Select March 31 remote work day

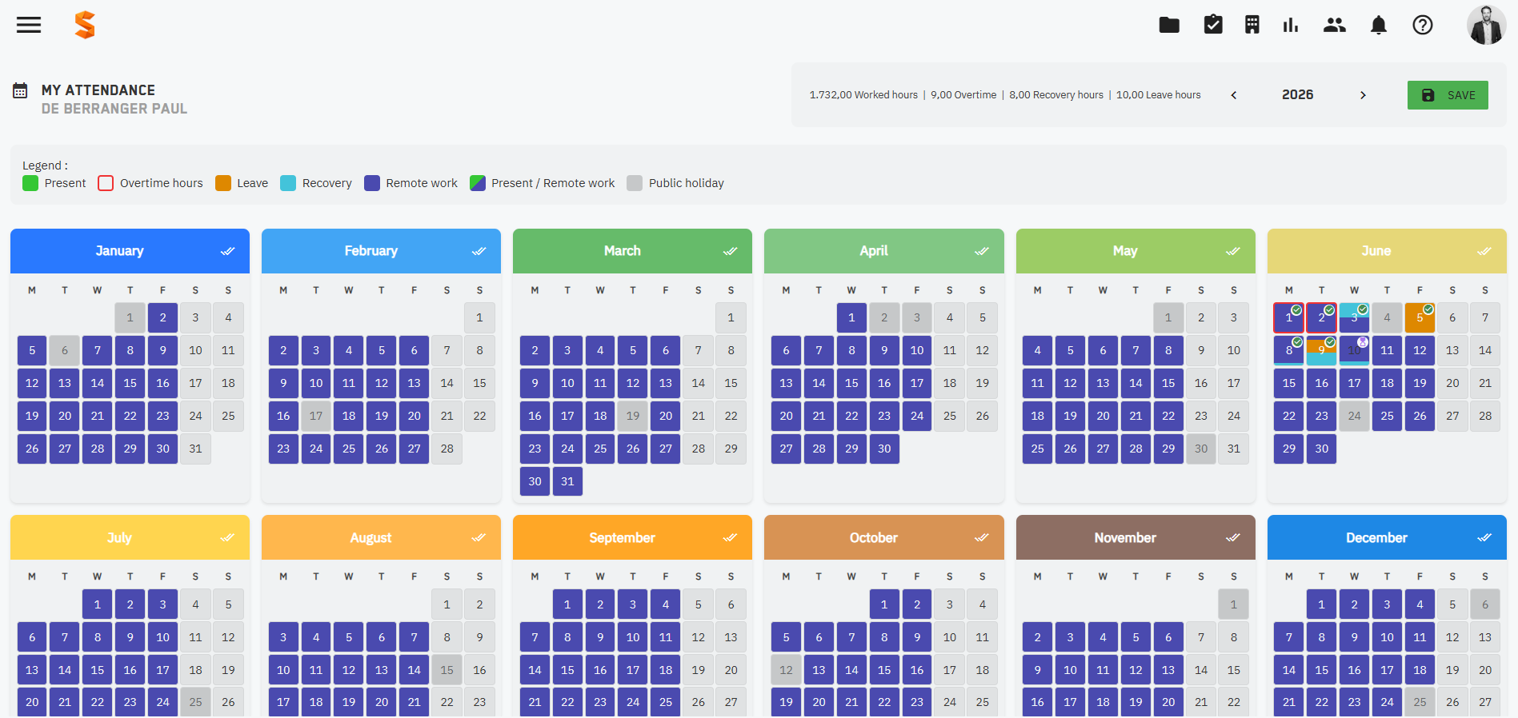[567, 482]
